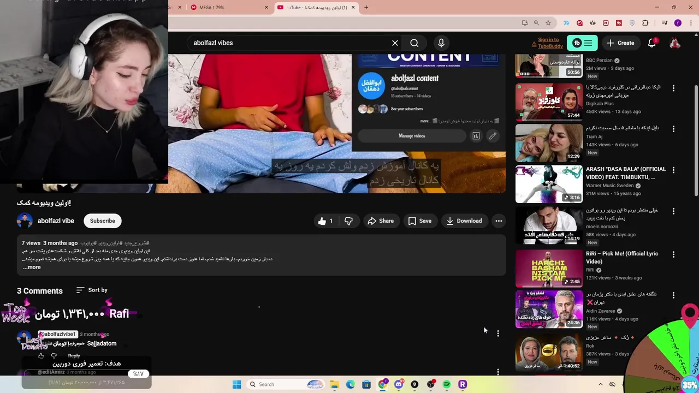Image resolution: width=699 pixels, height=393 pixels.
Task: Clear the YouTube search box text
Action: tap(395, 43)
